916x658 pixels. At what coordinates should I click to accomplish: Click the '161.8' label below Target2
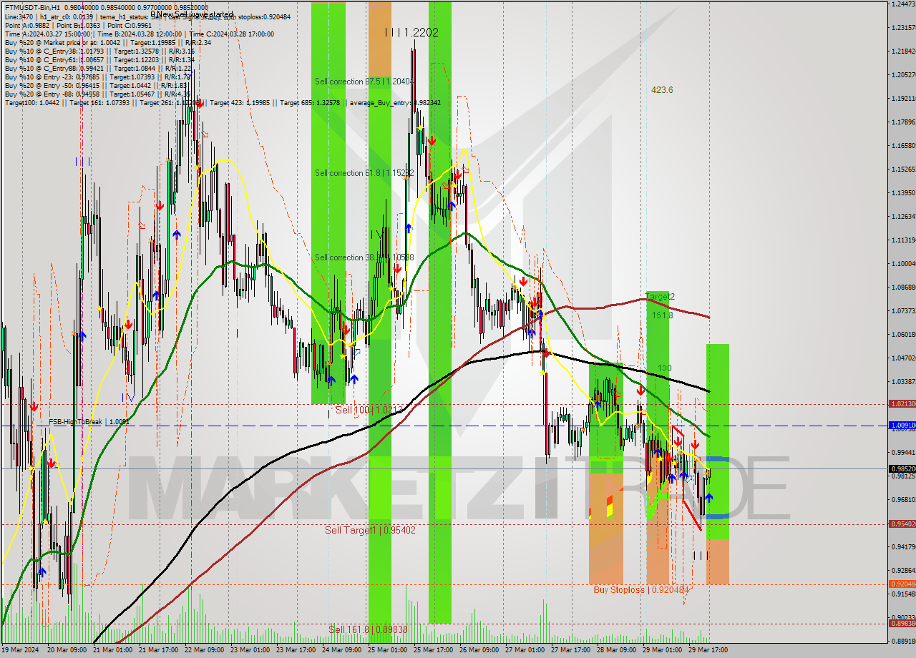[662, 315]
